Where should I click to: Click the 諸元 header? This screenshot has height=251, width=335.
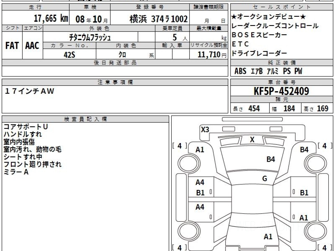[282, 100]
